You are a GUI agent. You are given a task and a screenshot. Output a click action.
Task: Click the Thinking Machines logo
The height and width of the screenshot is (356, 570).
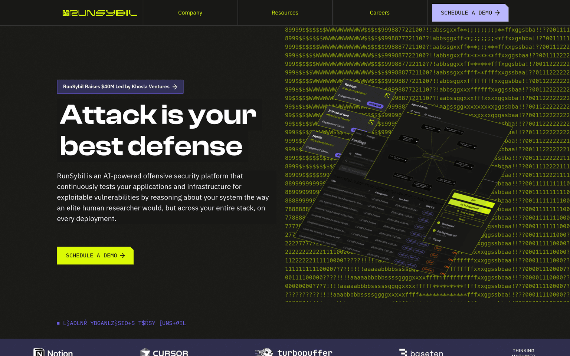coord(523,352)
